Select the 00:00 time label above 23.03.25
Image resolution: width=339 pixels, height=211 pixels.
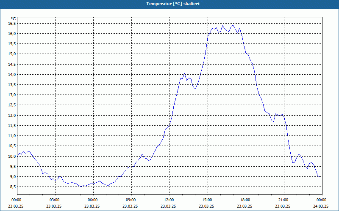pyautogui.click(x=16, y=200)
